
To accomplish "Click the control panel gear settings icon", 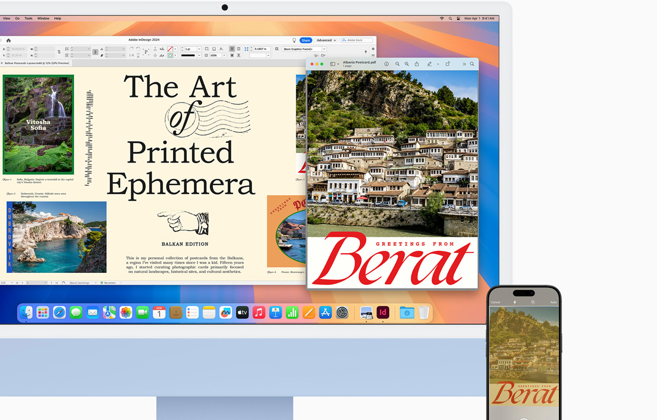I will click(x=373, y=49).
